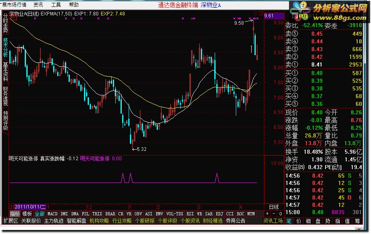The image size is (371, 234).
Task: Open the 机构攻略 link
Action: (x=99, y=221)
